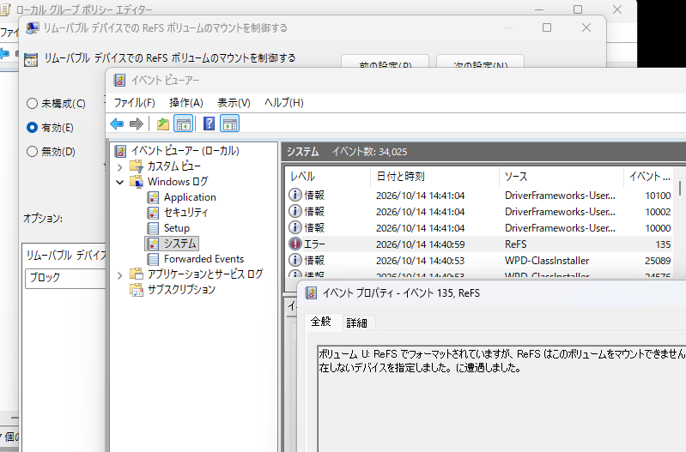Image resolution: width=686 pixels, height=452 pixels.
Task: Open the ファイル(F) menu in Event Viewer
Action: pos(134,103)
